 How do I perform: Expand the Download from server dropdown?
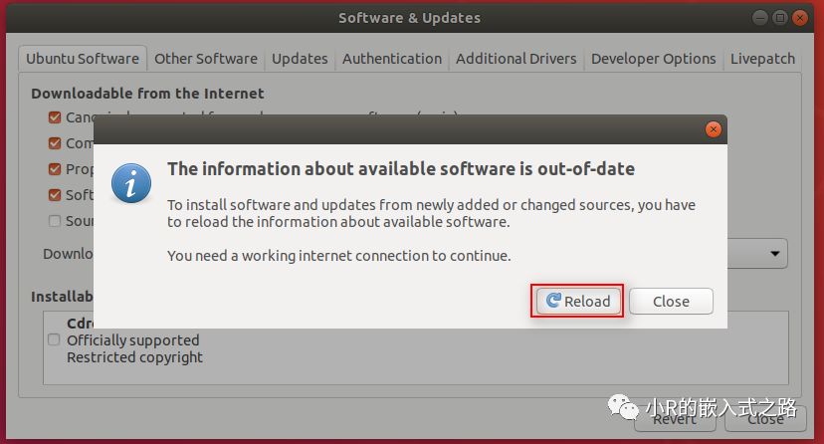pos(774,254)
